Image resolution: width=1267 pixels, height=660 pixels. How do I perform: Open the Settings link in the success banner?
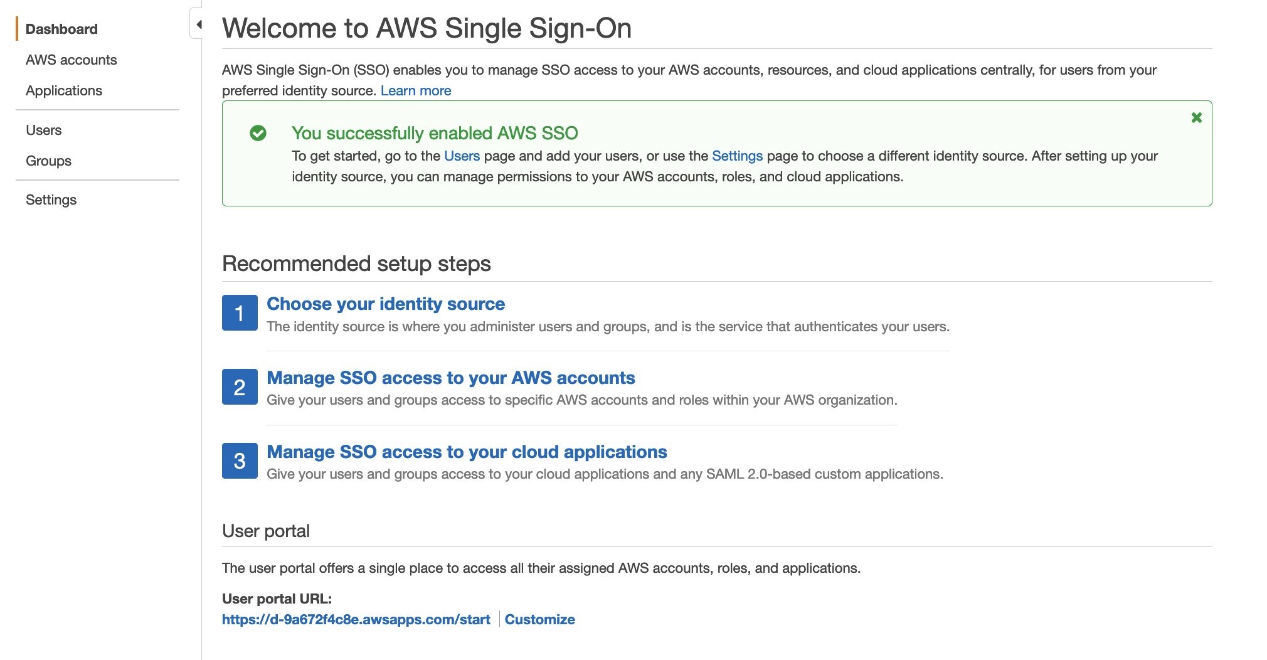coord(737,156)
